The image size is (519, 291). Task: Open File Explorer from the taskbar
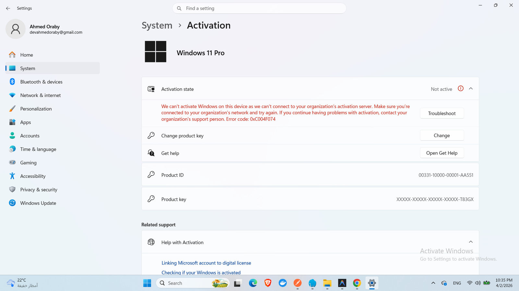click(327, 283)
